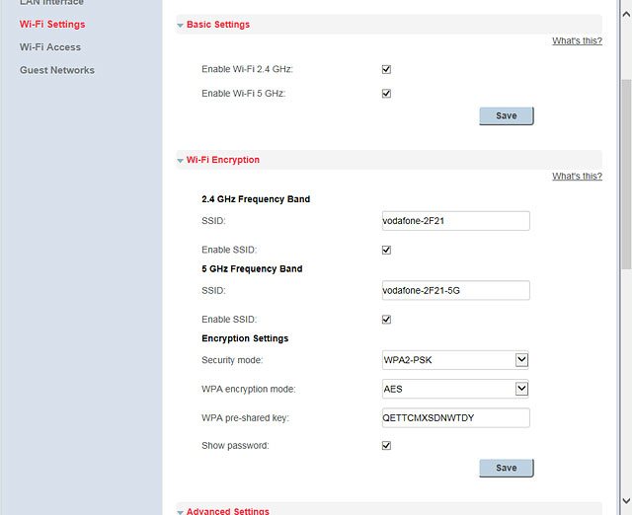Viewport: 632px width, 515px height.
Task: Open the Wi-Fi Settings sidebar page
Action: pos(52,24)
